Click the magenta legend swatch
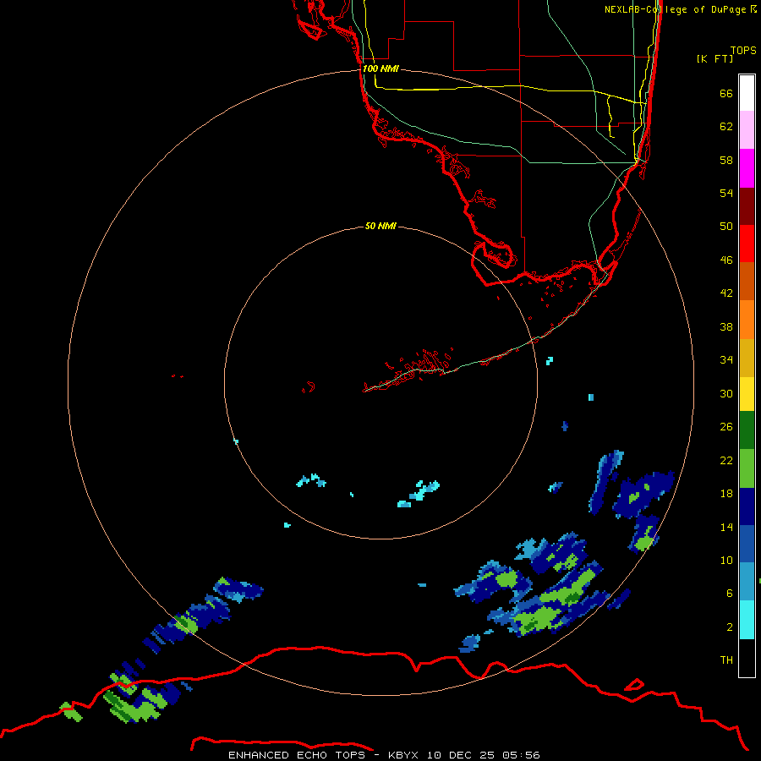761x761 pixels. (747, 168)
